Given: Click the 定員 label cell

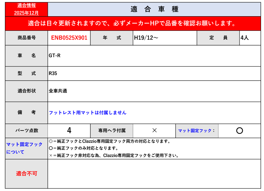Looking at the screenshot, I should (x=218, y=38).
